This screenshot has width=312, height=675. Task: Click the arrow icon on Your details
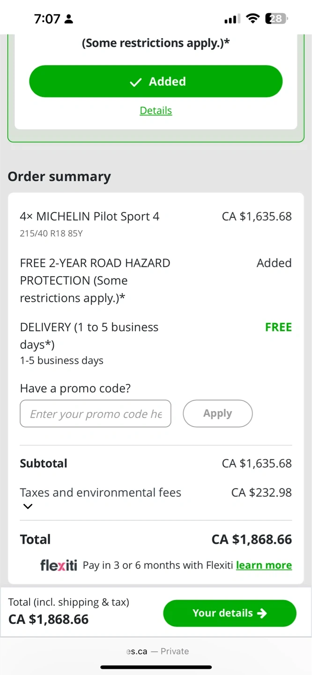[x=262, y=613]
